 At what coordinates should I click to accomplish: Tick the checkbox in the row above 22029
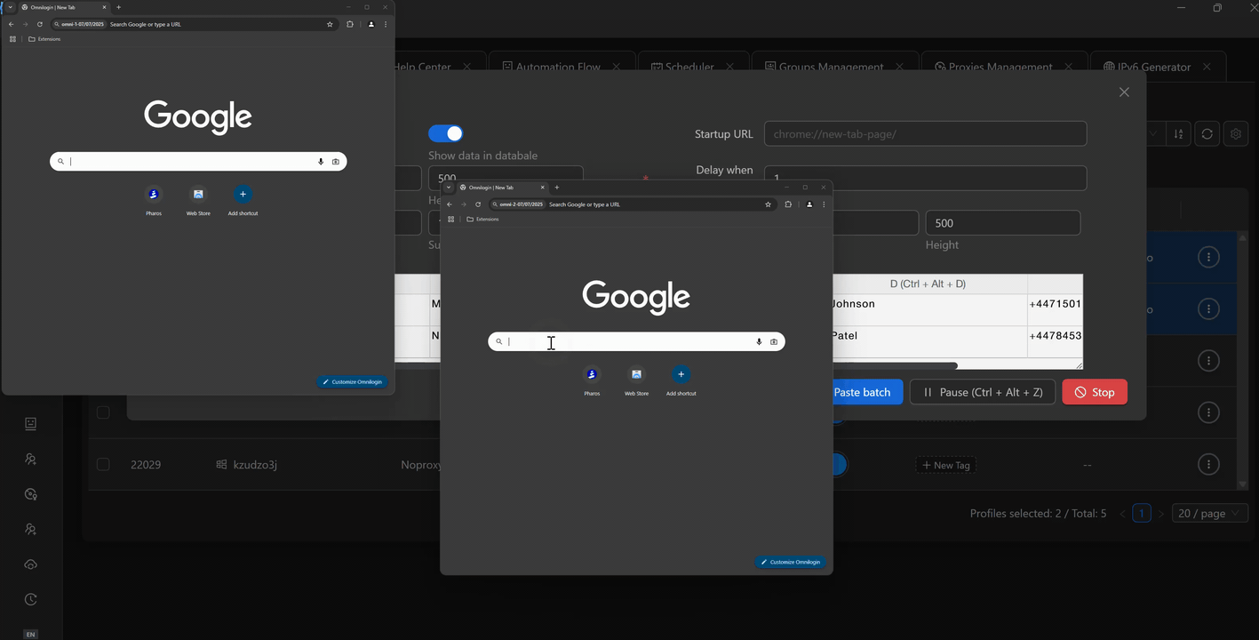point(103,412)
